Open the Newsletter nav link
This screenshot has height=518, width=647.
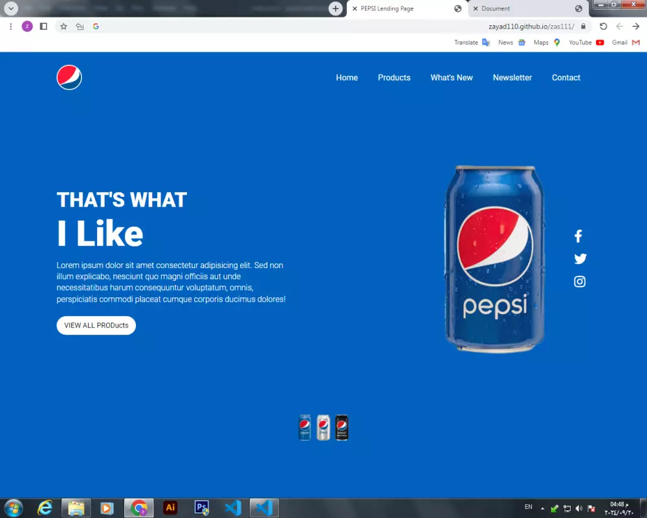(512, 78)
